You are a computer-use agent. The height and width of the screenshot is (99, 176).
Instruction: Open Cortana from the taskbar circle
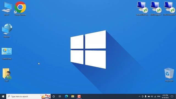pyautogui.click(x=54, y=97)
